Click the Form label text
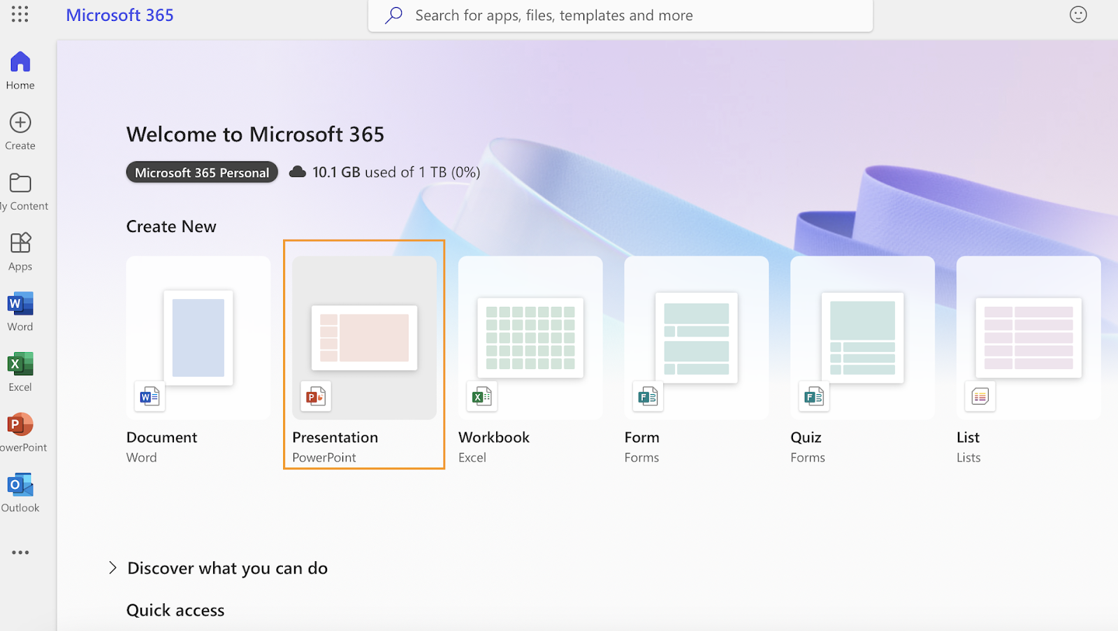This screenshot has height=631, width=1118. 641,437
